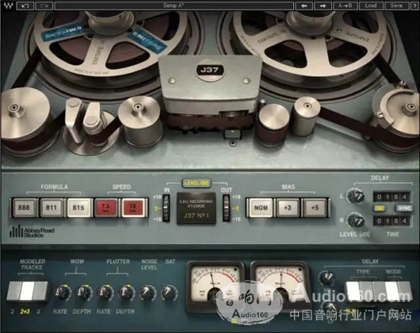Enable 7.5 ips tape speed
This screenshot has width=420, height=333.
tap(106, 208)
